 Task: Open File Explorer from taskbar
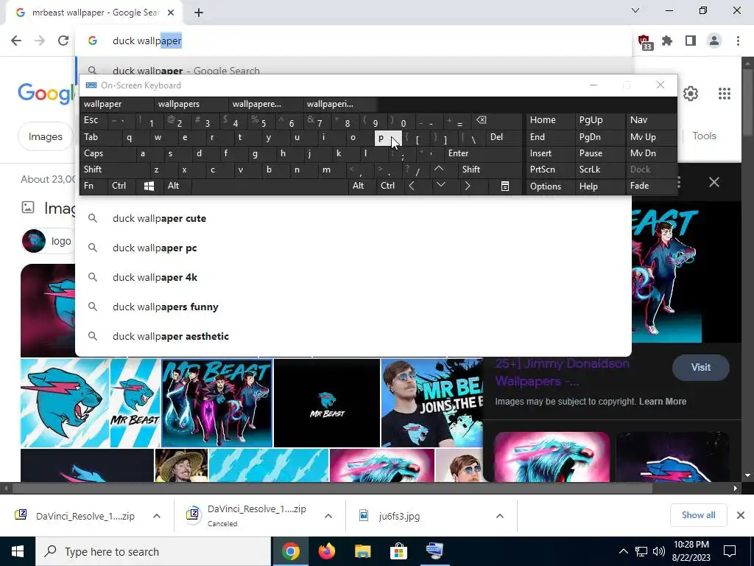click(362, 551)
